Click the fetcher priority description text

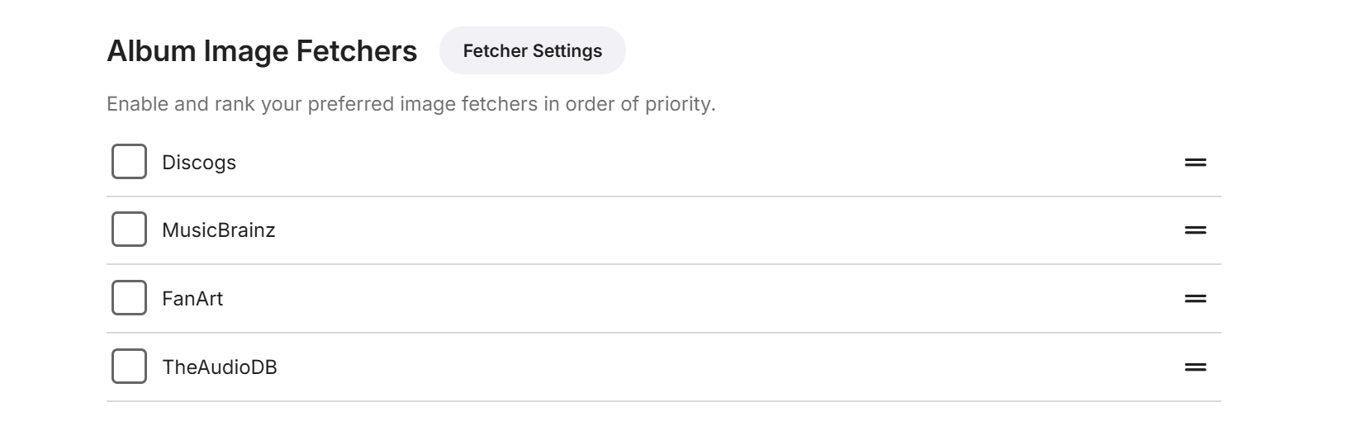pyautogui.click(x=410, y=105)
